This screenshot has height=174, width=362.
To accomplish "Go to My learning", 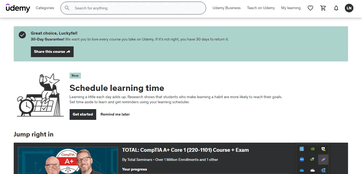I will tap(291, 8).
